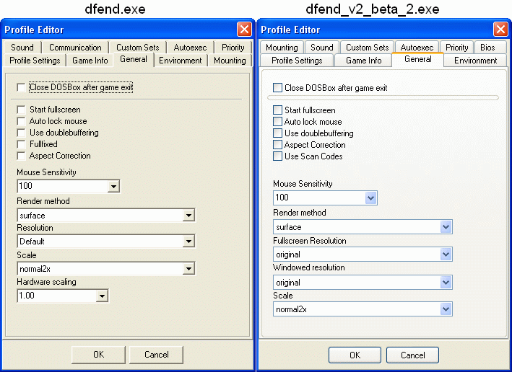Open the Windowed resolution dropdown
The height and width of the screenshot is (372, 512).
point(446,283)
